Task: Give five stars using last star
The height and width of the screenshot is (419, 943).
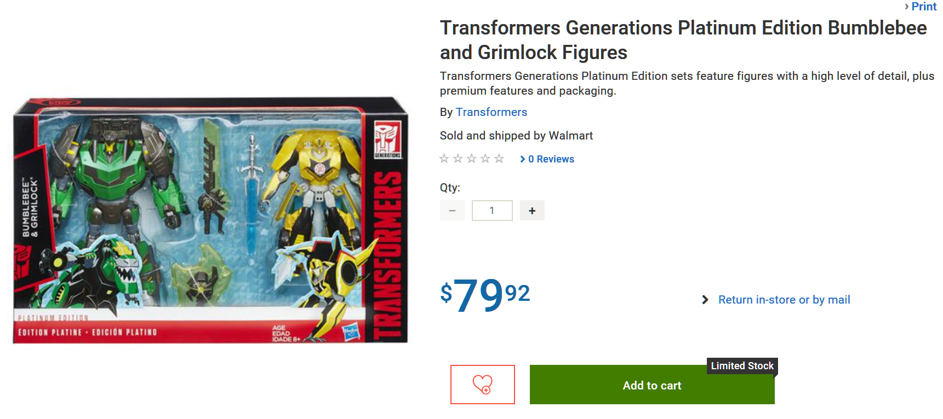Action: click(499, 159)
